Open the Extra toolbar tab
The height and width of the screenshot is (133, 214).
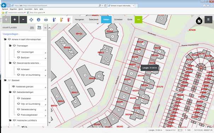click(130, 19)
